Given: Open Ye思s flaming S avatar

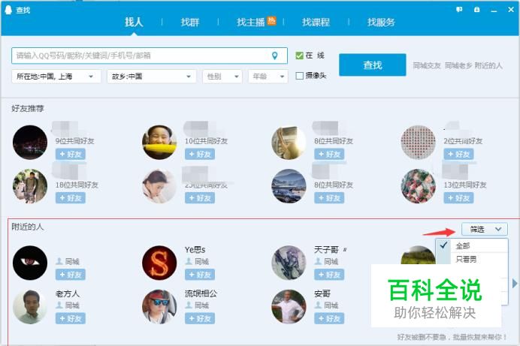Looking at the screenshot, I should point(159,263).
